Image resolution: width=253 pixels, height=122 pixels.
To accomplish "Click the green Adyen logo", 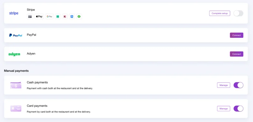I will 14,54.
